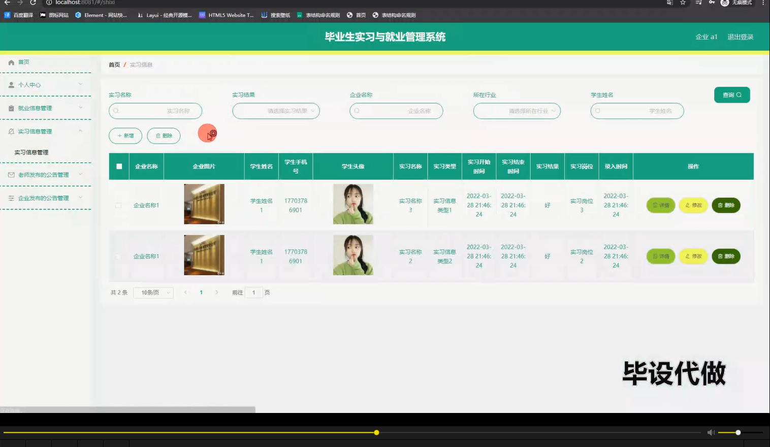Check the first row's selection checkbox

click(x=118, y=205)
